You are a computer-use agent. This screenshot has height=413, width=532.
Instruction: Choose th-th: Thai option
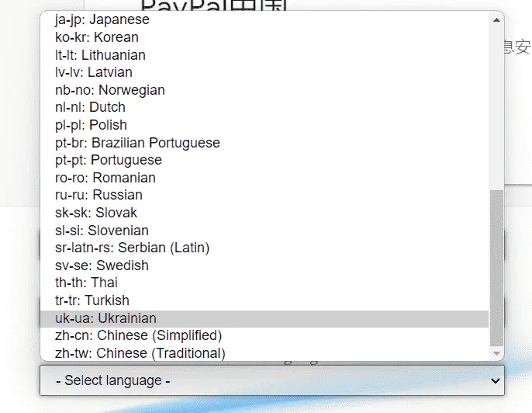(x=264, y=283)
